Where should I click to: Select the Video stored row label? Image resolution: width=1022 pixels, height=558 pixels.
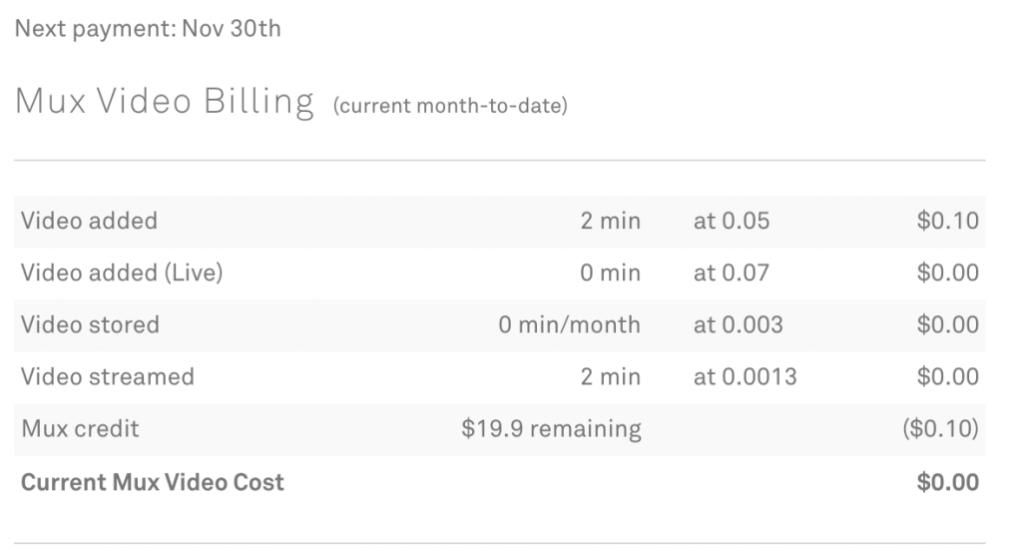pos(90,324)
